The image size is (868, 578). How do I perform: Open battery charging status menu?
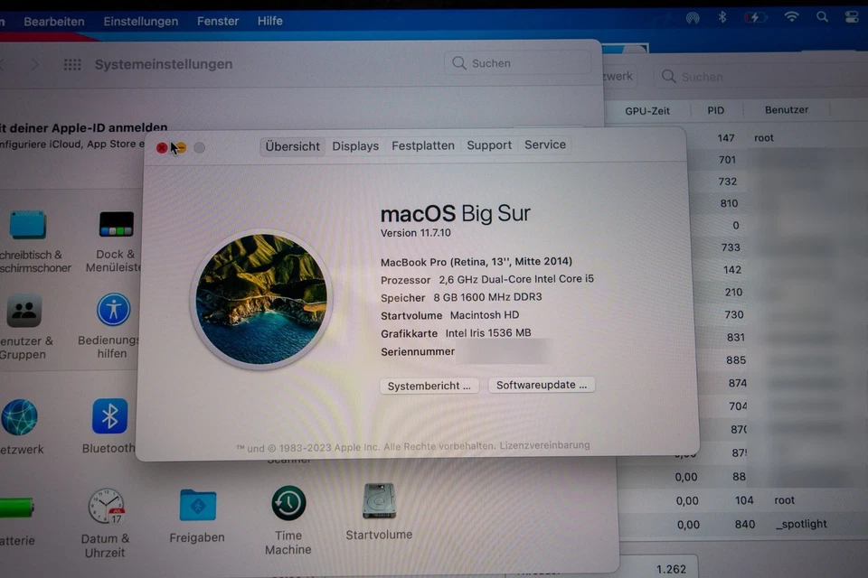(755, 17)
